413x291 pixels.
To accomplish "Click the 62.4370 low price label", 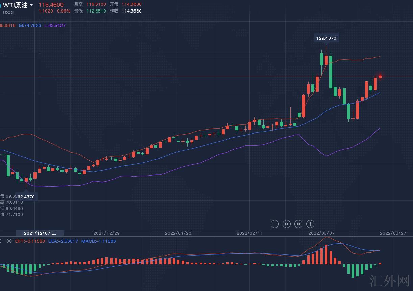I will 26,197.
